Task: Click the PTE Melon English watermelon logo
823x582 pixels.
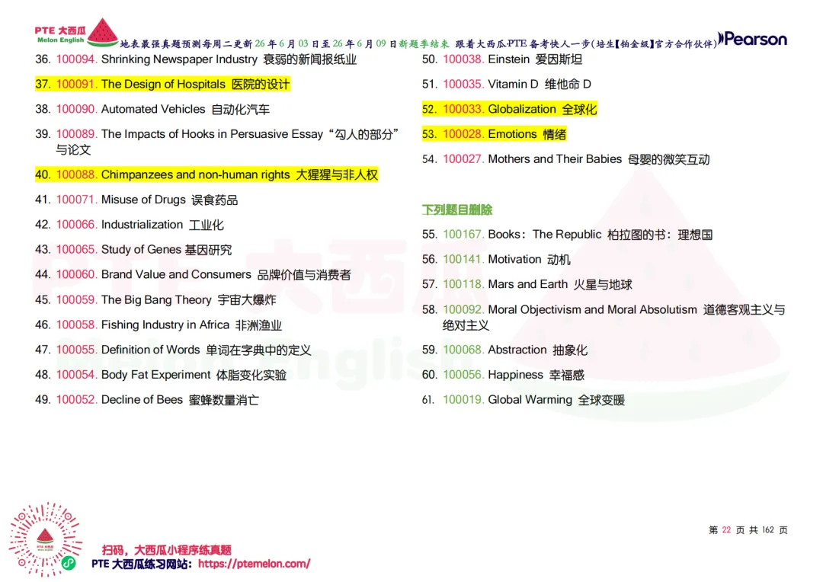Action: [77, 33]
